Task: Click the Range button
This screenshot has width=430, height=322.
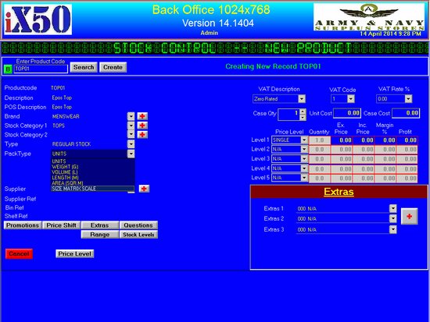Action: tap(100, 235)
